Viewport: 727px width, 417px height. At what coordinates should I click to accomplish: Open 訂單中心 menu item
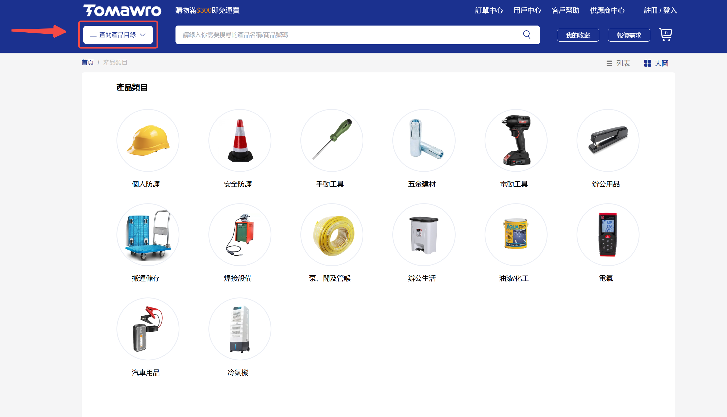(x=489, y=11)
